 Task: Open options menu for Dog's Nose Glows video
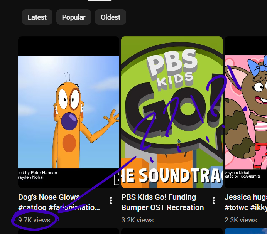pos(111,200)
